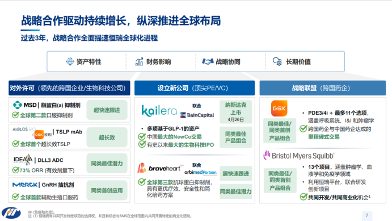Select the 资产特性 label

click(x=88, y=61)
